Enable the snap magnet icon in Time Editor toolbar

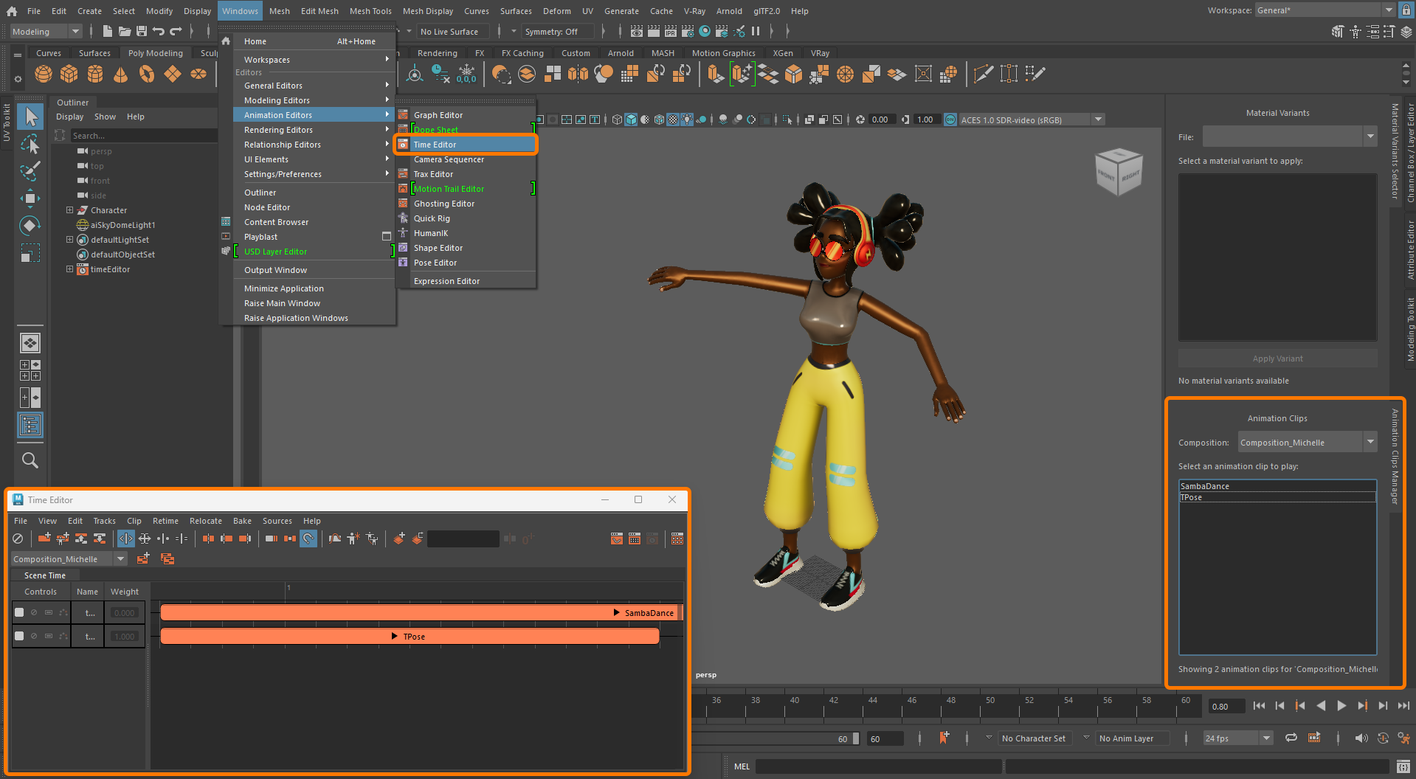click(308, 539)
